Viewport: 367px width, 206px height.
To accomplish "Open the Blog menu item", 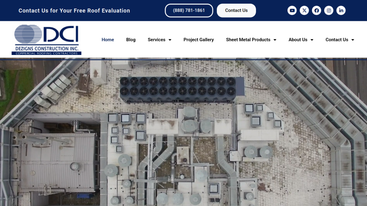I will [131, 40].
